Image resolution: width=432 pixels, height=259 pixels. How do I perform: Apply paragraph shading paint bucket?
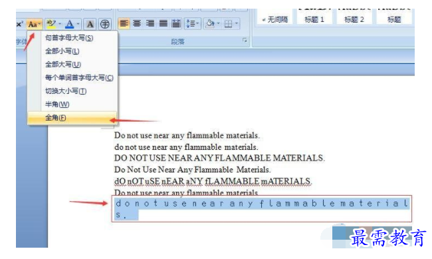point(210,23)
